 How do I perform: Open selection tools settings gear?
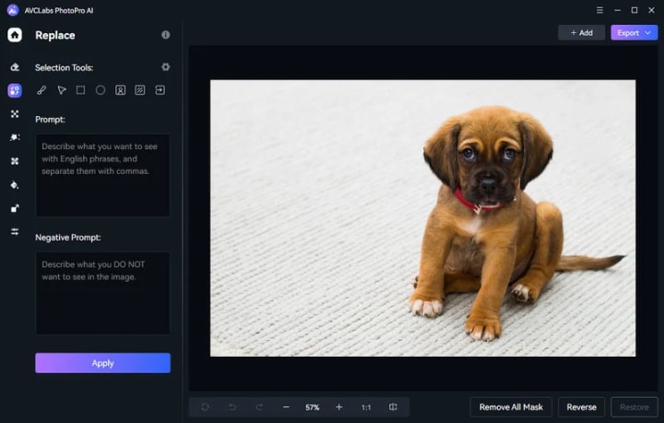click(166, 67)
